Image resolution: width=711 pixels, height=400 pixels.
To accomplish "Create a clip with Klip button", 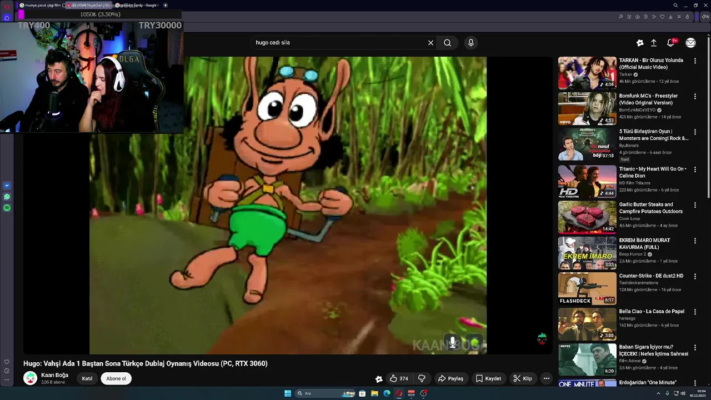I will [x=522, y=378].
